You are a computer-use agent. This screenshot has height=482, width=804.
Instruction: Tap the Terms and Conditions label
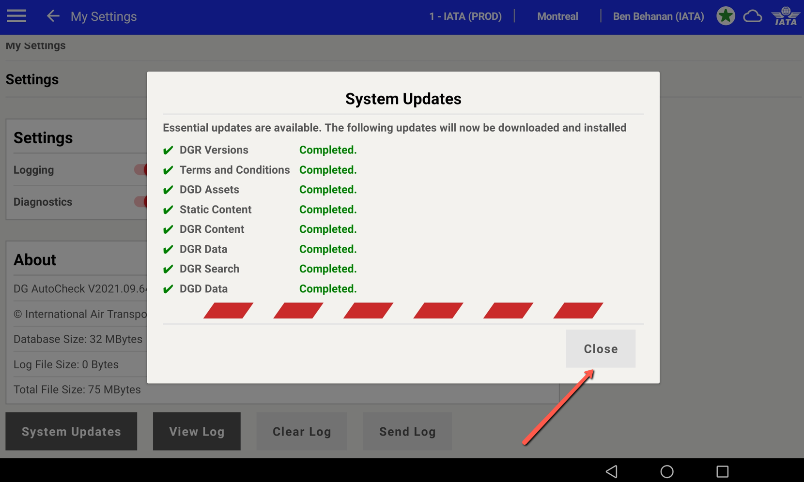tap(235, 170)
